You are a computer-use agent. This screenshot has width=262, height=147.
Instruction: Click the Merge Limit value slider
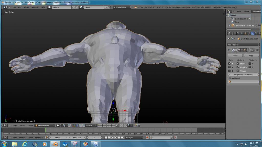coord(243,74)
